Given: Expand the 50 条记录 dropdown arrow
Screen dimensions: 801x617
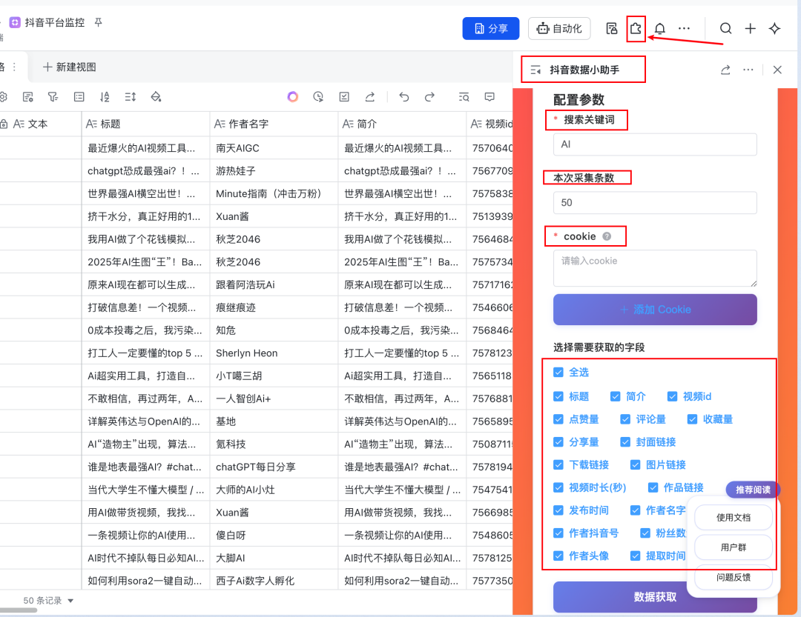Looking at the screenshot, I should tap(71, 601).
